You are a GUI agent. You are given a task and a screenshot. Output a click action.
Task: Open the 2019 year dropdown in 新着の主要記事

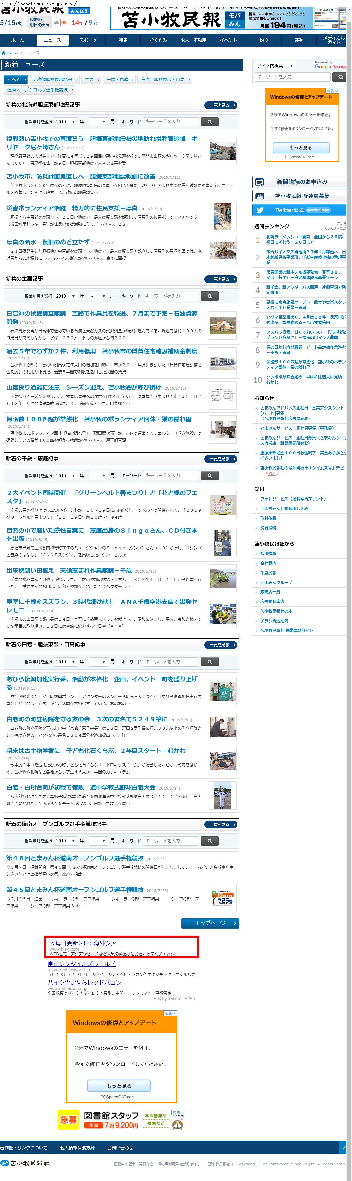65,296
